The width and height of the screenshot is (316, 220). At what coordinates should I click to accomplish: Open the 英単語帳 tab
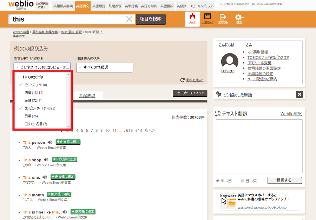[131, 6]
